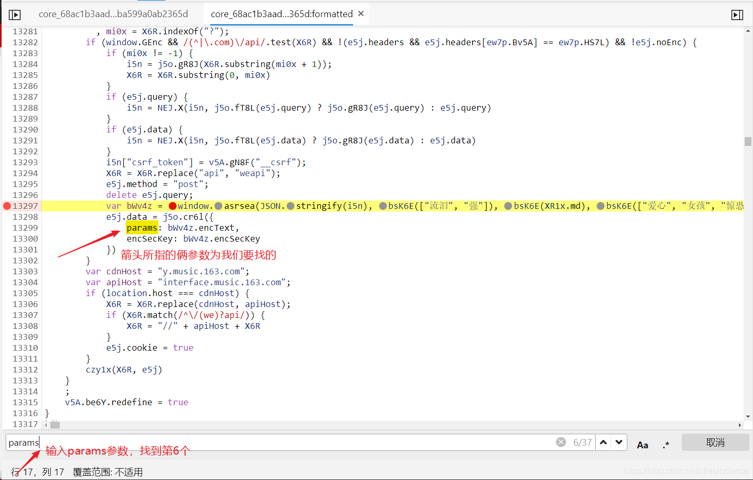Select the core_68ac1b3aad...365d:formatted tab

point(281,14)
